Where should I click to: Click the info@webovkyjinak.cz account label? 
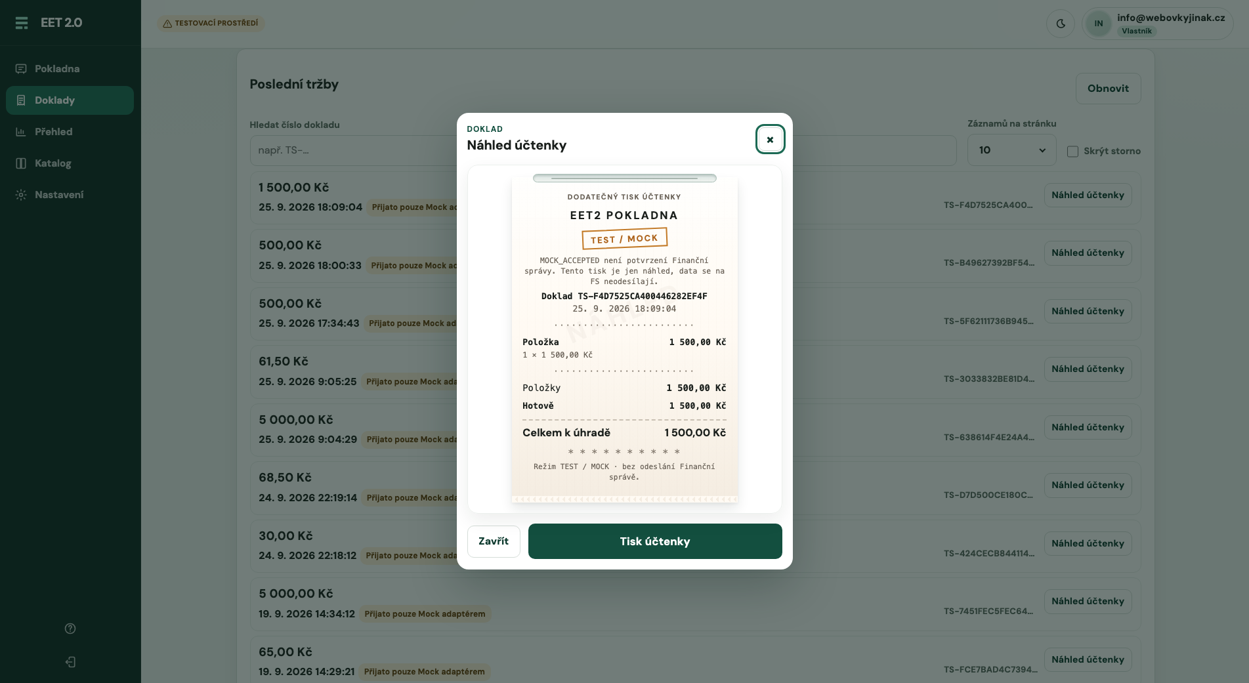point(1171,18)
